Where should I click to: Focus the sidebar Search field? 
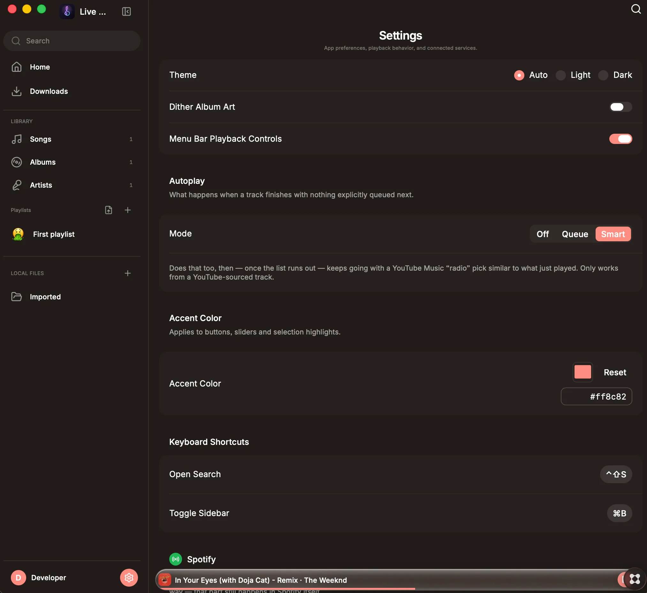pos(72,41)
